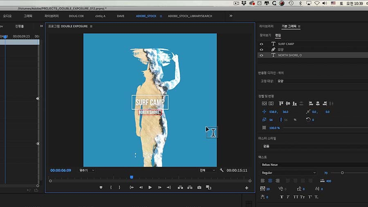Viewport: 368px width, 207px height.
Task: Open the Regular font style dropdown
Action: (288, 173)
